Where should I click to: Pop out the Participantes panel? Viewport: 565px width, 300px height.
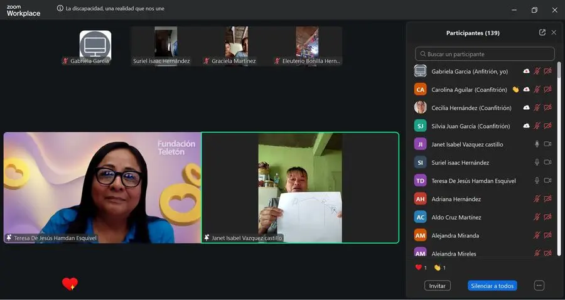(x=542, y=33)
